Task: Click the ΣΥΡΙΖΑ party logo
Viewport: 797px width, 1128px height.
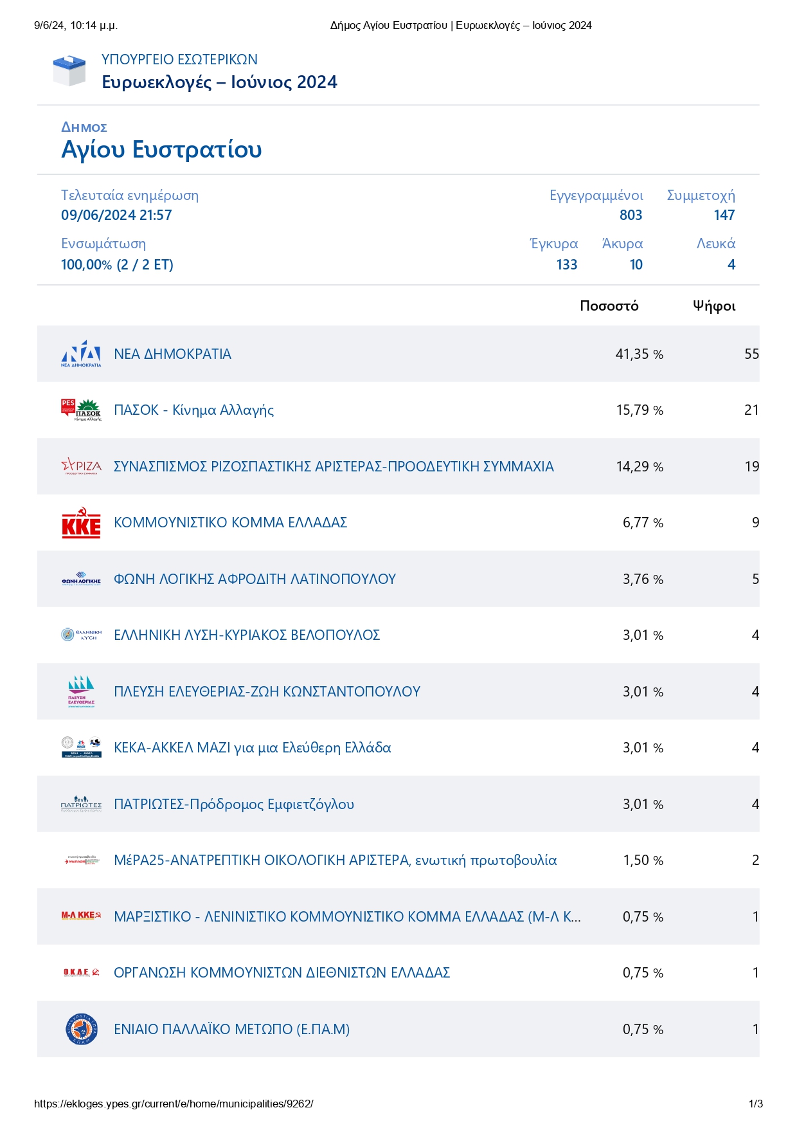Action: 81,466
